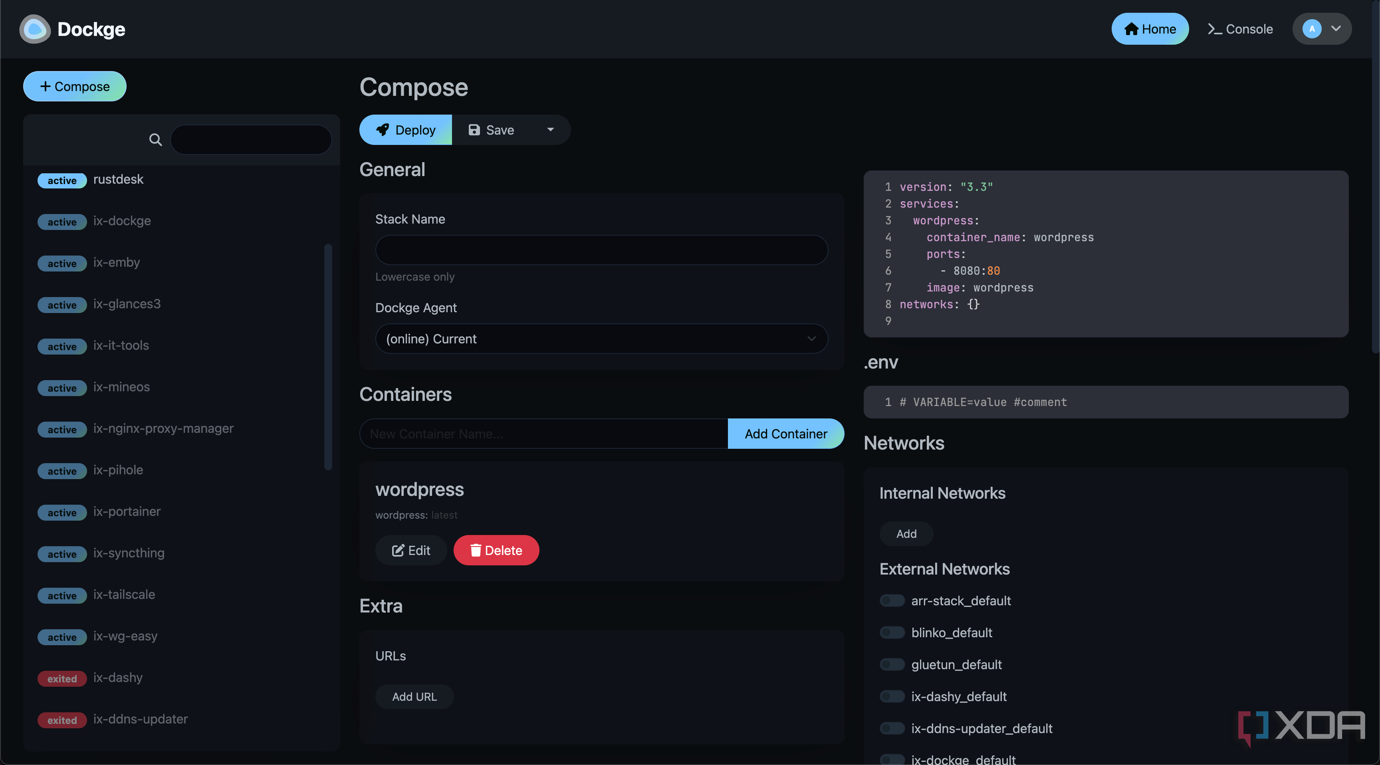Toggle the blinko_default external network
This screenshot has height=765, width=1380.
click(892, 633)
